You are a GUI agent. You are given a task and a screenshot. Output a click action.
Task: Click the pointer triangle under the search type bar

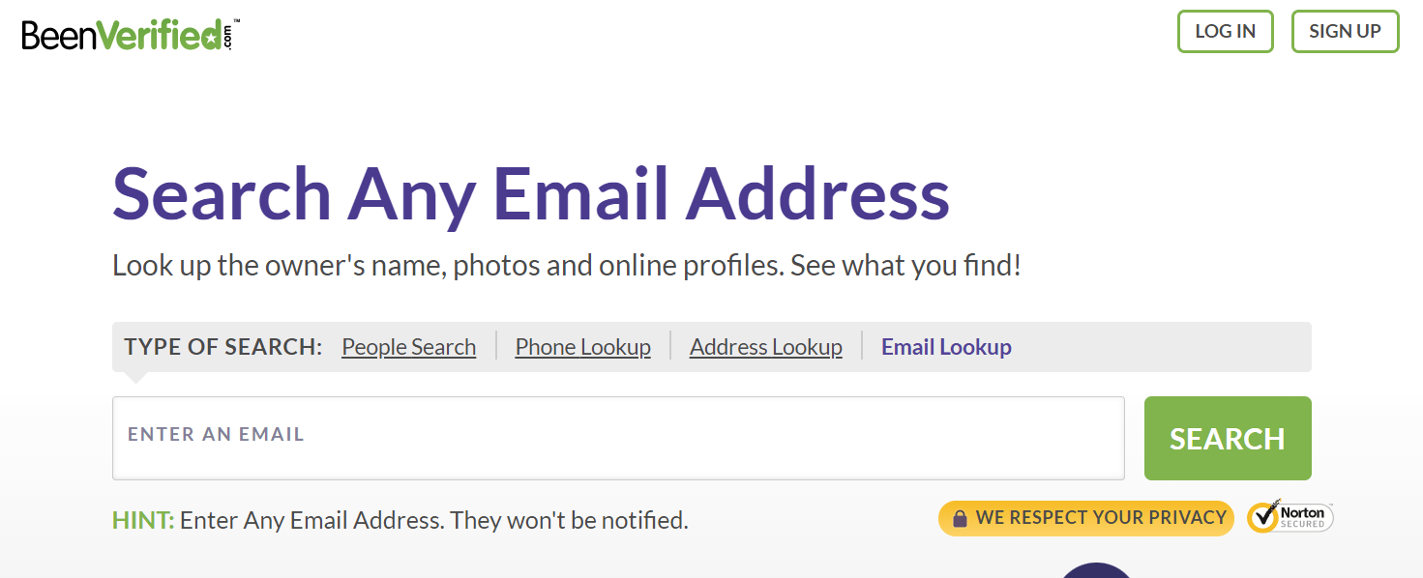pyautogui.click(x=136, y=377)
